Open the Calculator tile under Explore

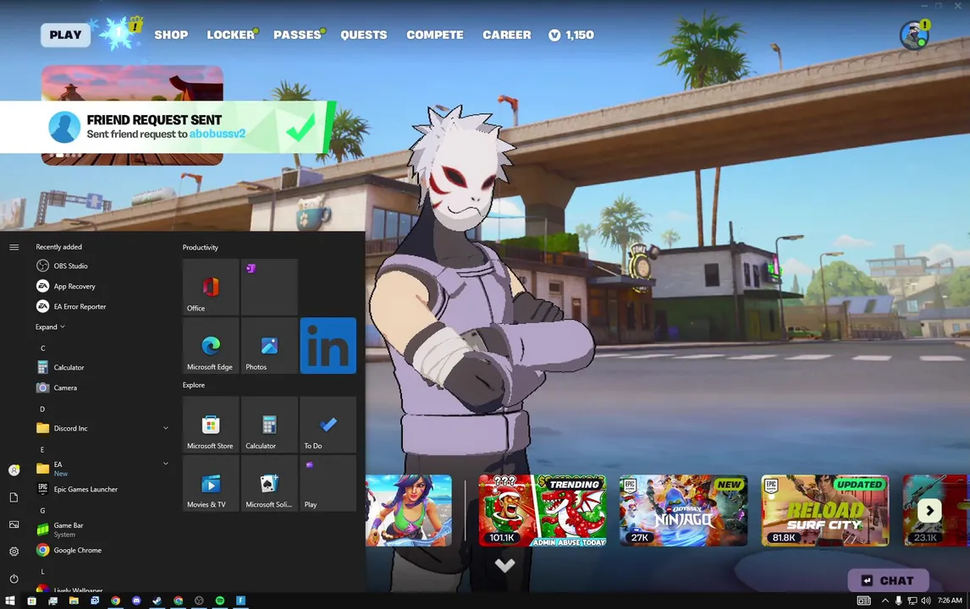[269, 425]
